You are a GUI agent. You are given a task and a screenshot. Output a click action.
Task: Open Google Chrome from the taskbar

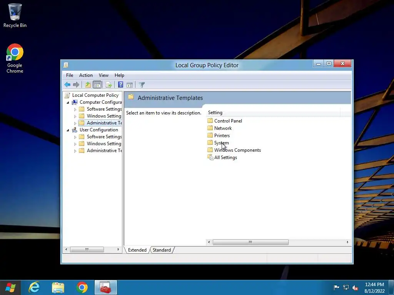click(x=82, y=287)
